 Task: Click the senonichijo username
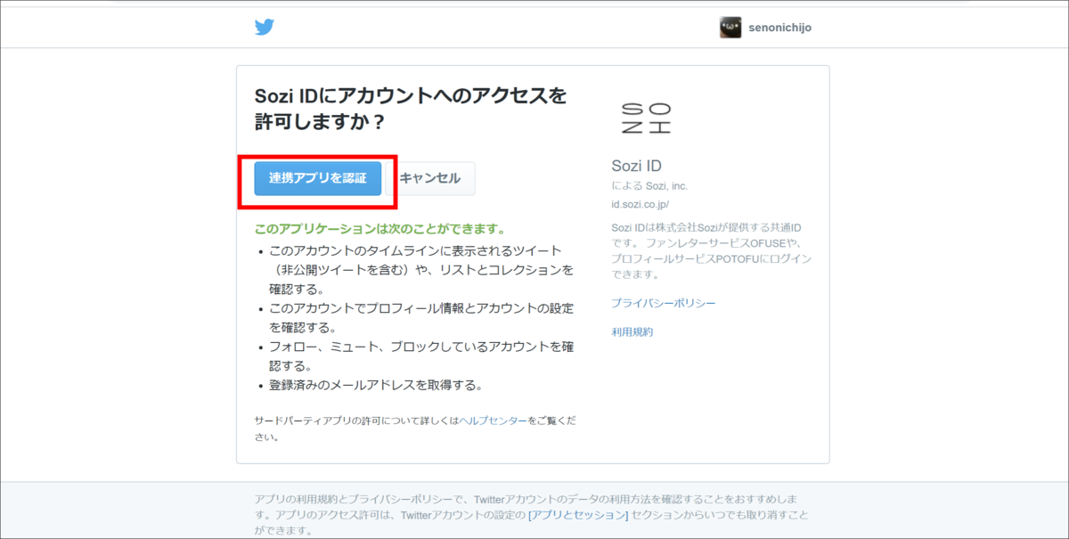point(779,28)
